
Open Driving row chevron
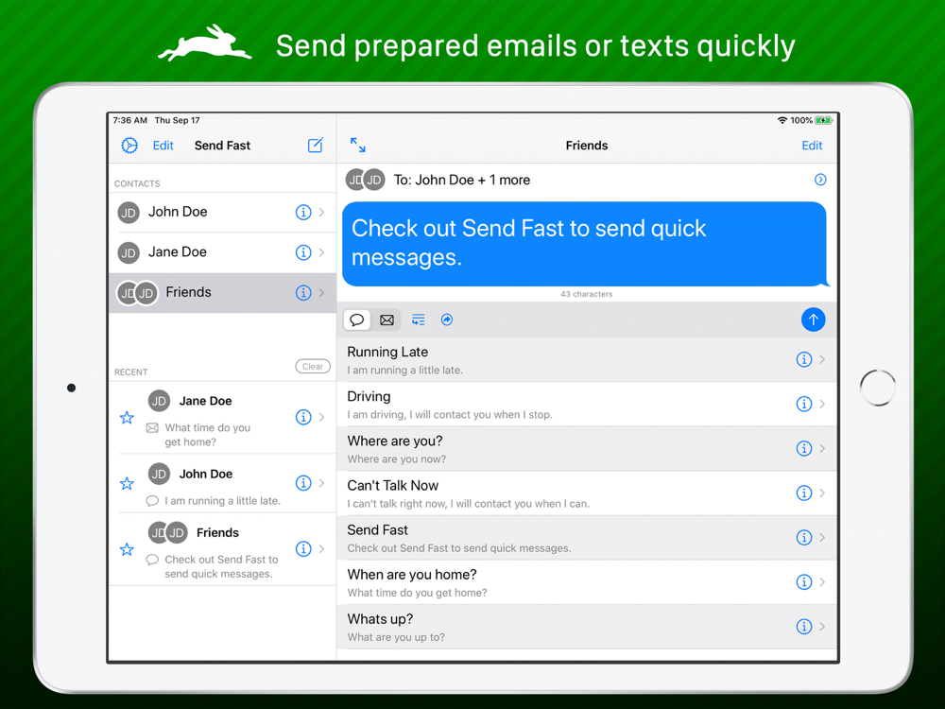[x=823, y=404]
